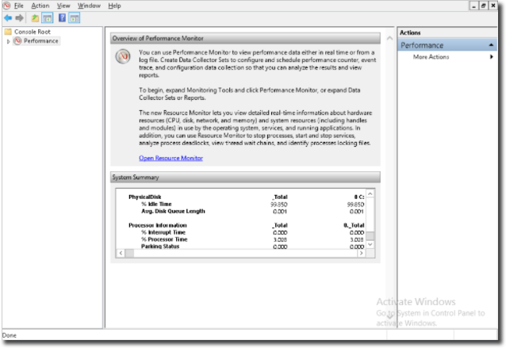
Task: Click More Actions in Actions pane
Action: tap(431, 57)
